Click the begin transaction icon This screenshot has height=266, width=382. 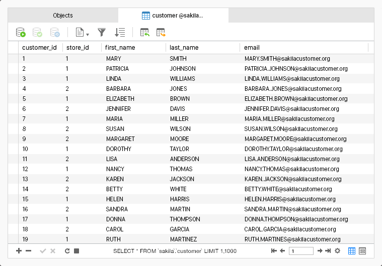point(21,33)
